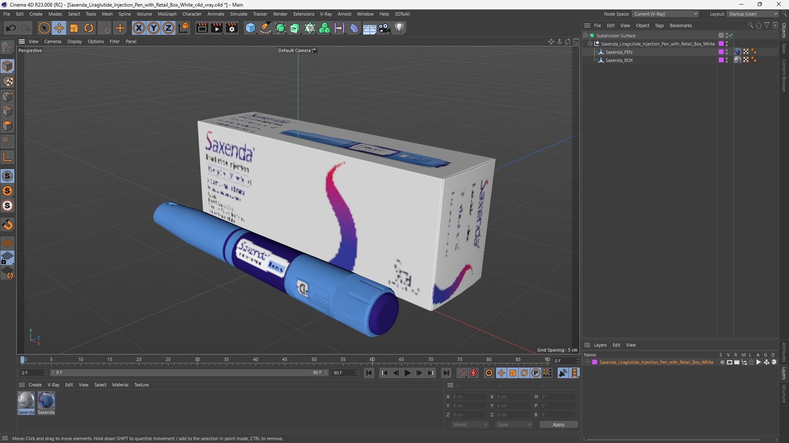The image size is (789, 443).
Task: Open the Extensions menu
Action: (304, 14)
